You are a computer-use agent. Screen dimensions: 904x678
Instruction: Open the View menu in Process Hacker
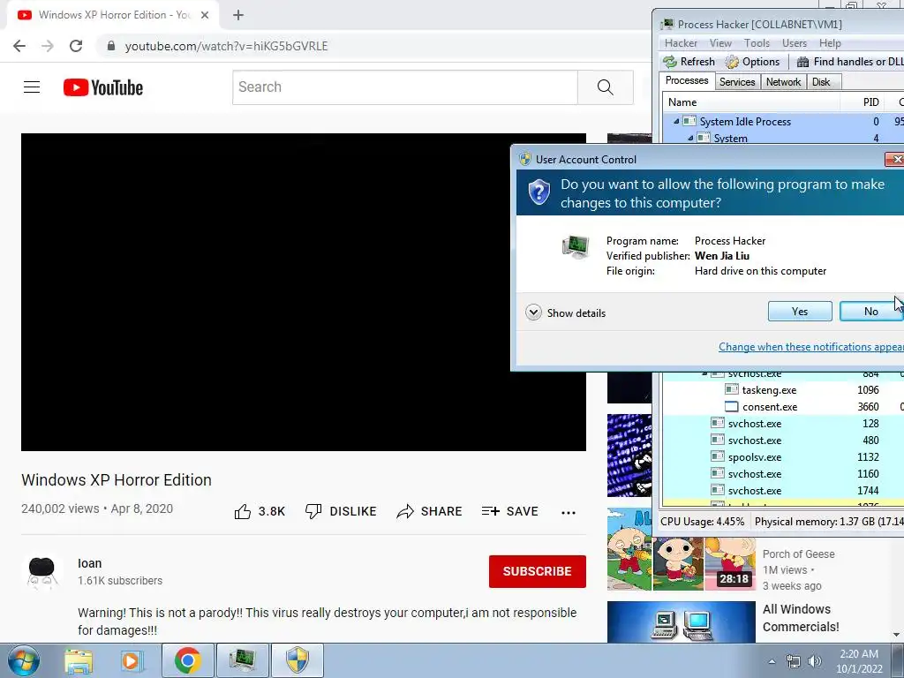[720, 43]
